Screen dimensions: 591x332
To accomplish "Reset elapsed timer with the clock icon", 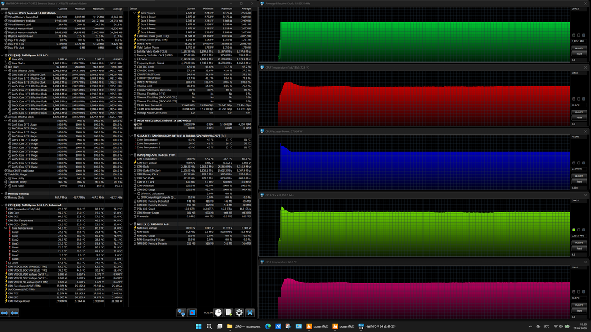I will click(x=218, y=313).
